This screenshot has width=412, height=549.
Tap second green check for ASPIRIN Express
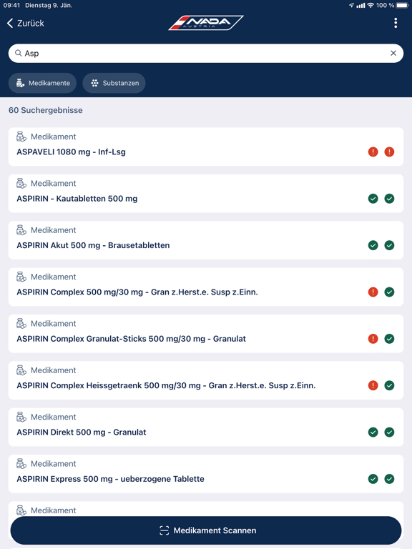pyautogui.click(x=389, y=479)
